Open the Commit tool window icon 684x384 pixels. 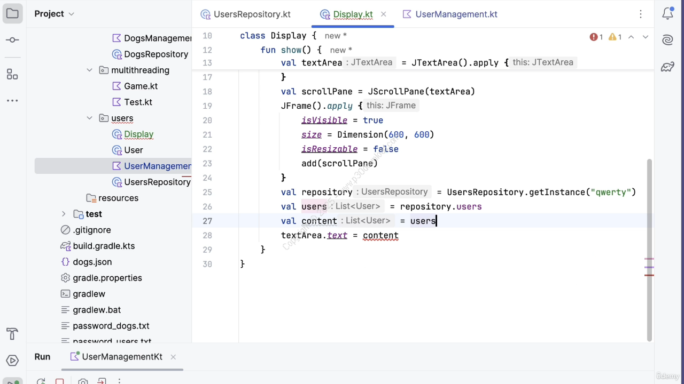click(x=12, y=41)
